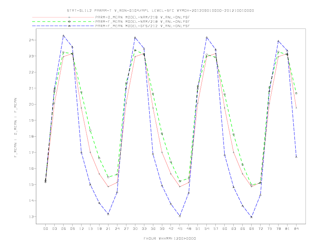Viewport: 323px width, 249px height.
Task: Click x-axis tick label 42
Action: [171, 229]
